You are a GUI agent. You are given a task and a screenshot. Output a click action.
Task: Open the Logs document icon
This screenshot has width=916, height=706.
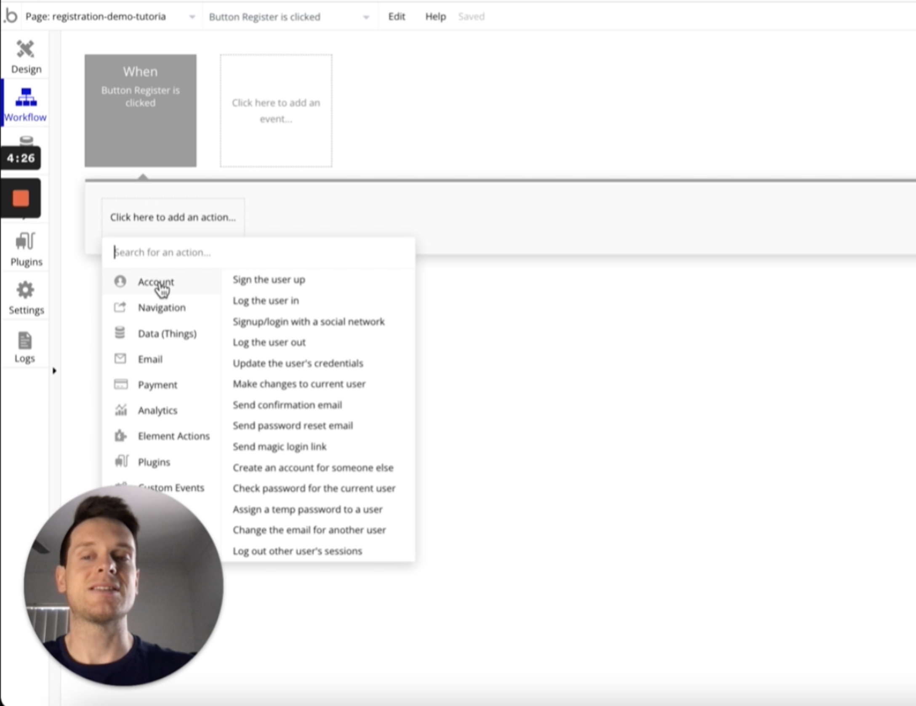(25, 341)
